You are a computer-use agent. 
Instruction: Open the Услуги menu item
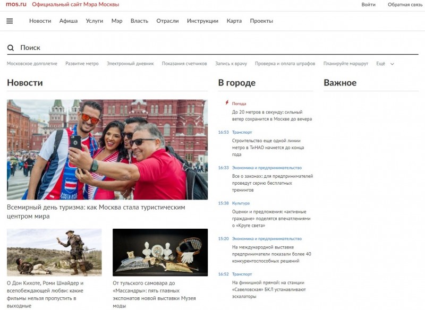95,21
